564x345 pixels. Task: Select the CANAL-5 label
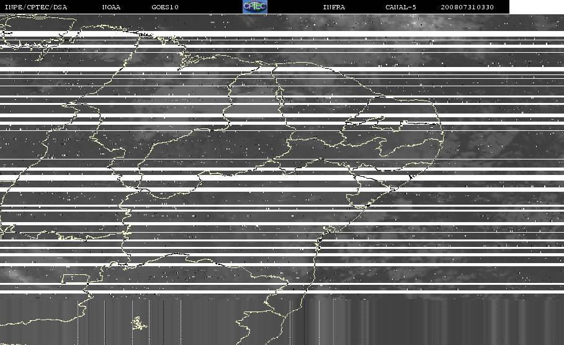[401, 7]
